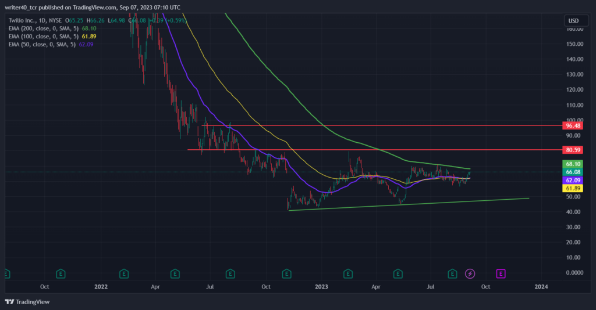
Task: Click 140.00 on the price axis
Action: coord(574,59)
